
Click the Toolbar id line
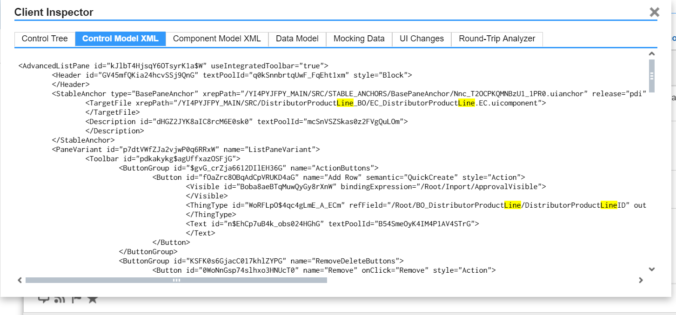(x=163, y=159)
